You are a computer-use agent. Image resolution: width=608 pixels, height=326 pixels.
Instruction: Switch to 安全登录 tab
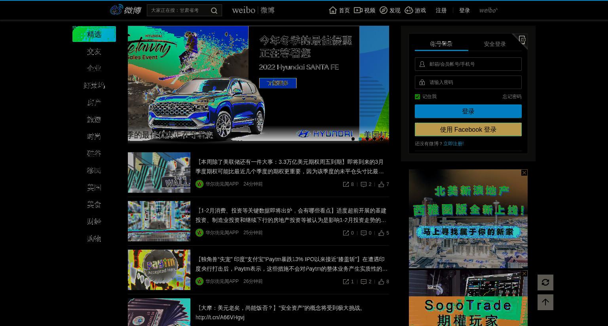(495, 44)
